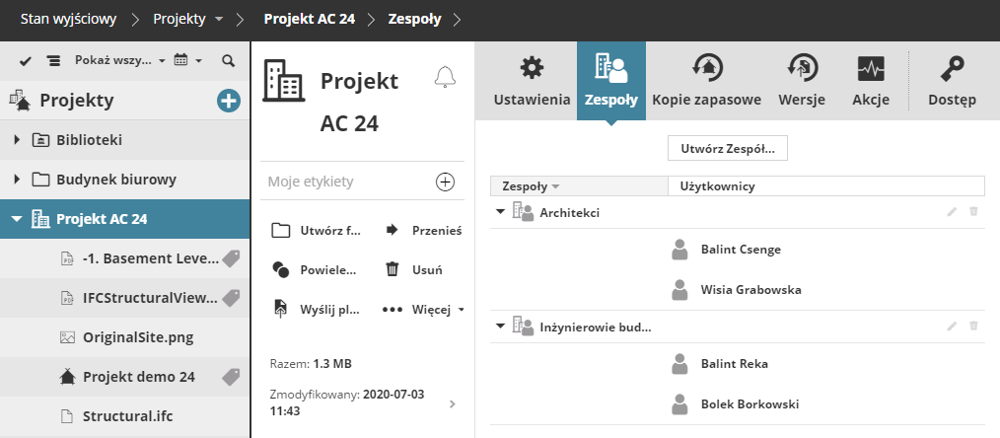This screenshot has width=1000, height=438.
Task: Expand the Budynek biurowy folder
Action: click(x=17, y=180)
